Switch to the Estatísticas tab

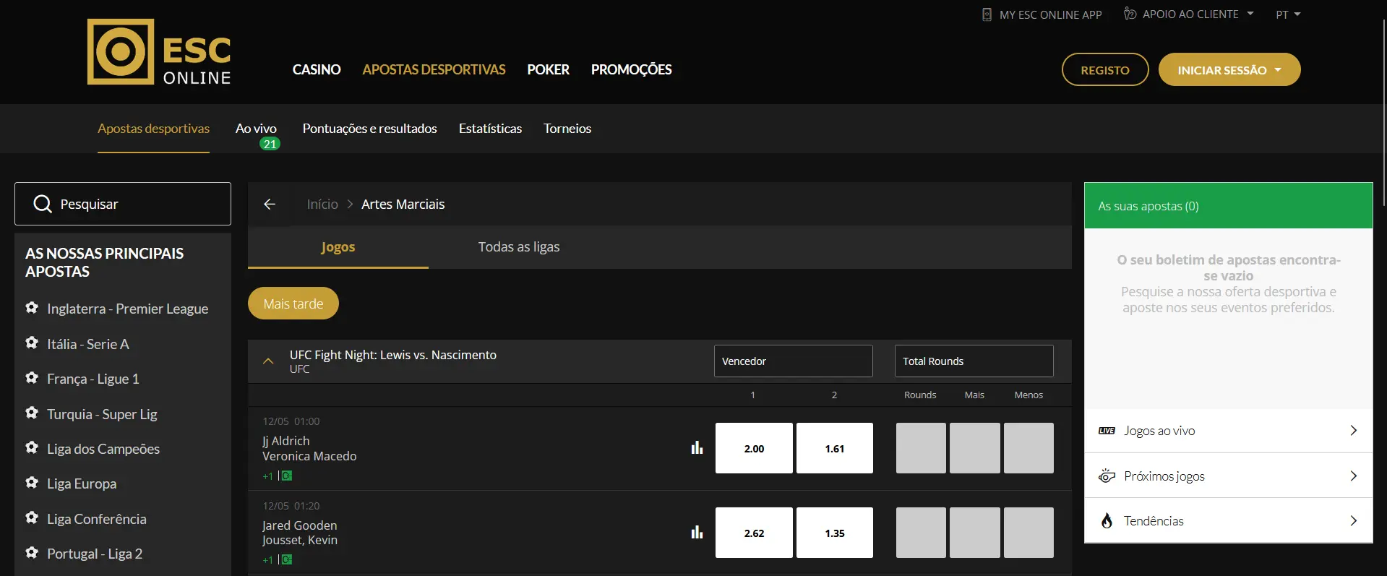pyautogui.click(x=490, y=128)
